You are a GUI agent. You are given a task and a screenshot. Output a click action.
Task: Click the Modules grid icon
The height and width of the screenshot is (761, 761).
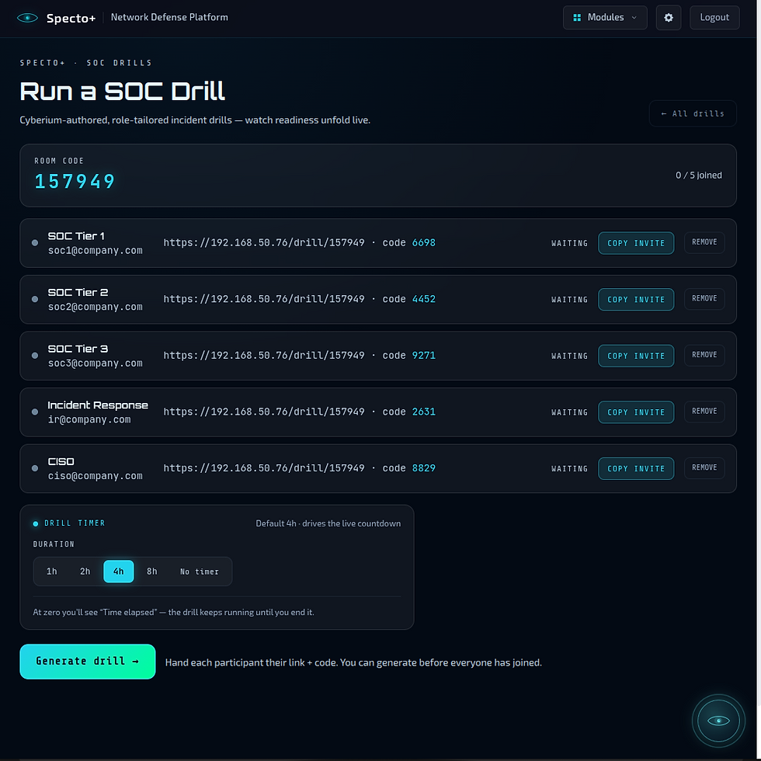click(x=577, y=17)
